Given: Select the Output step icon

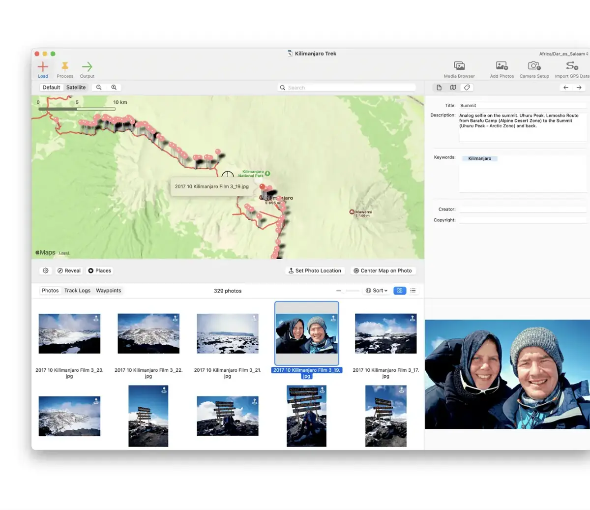Looking at the screenshot, I should (87, 68).
